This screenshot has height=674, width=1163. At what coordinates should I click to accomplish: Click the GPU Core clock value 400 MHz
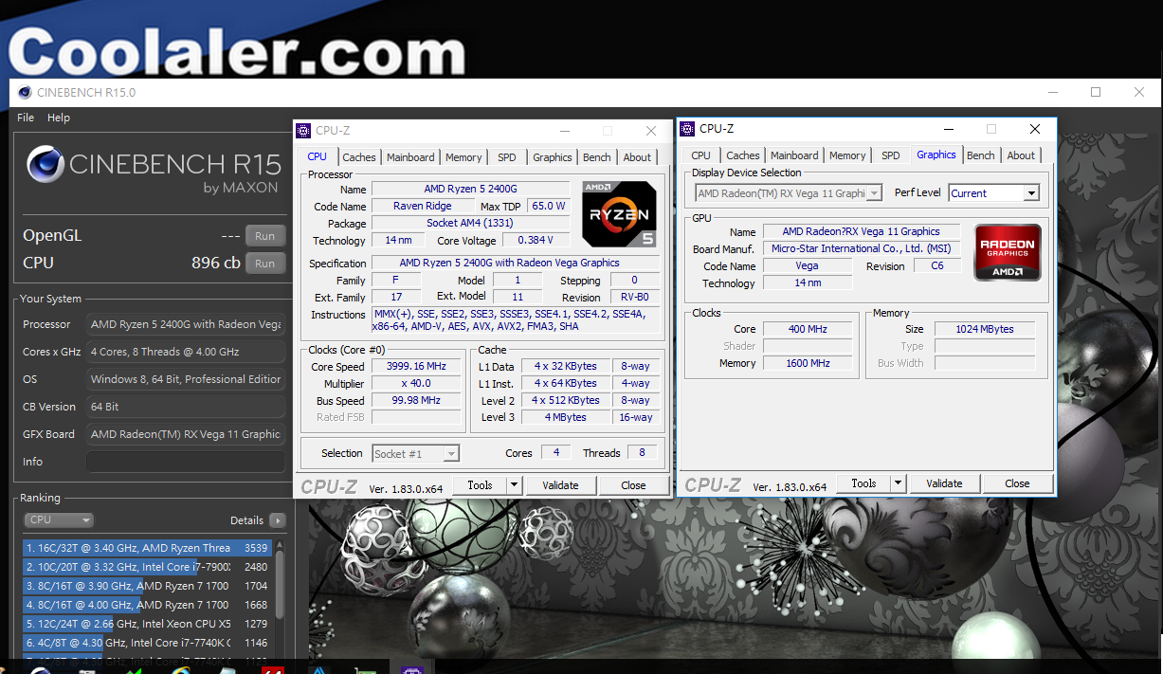pos(808,329)
